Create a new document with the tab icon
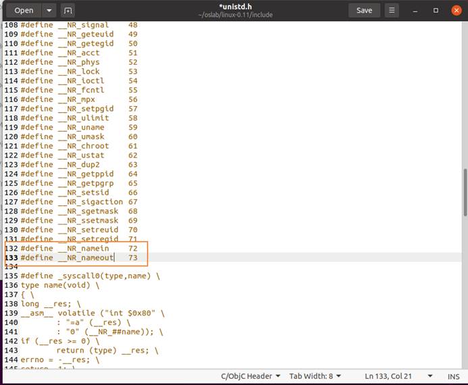Viewport: 468px width, 385px height. [x=68, y=10]
